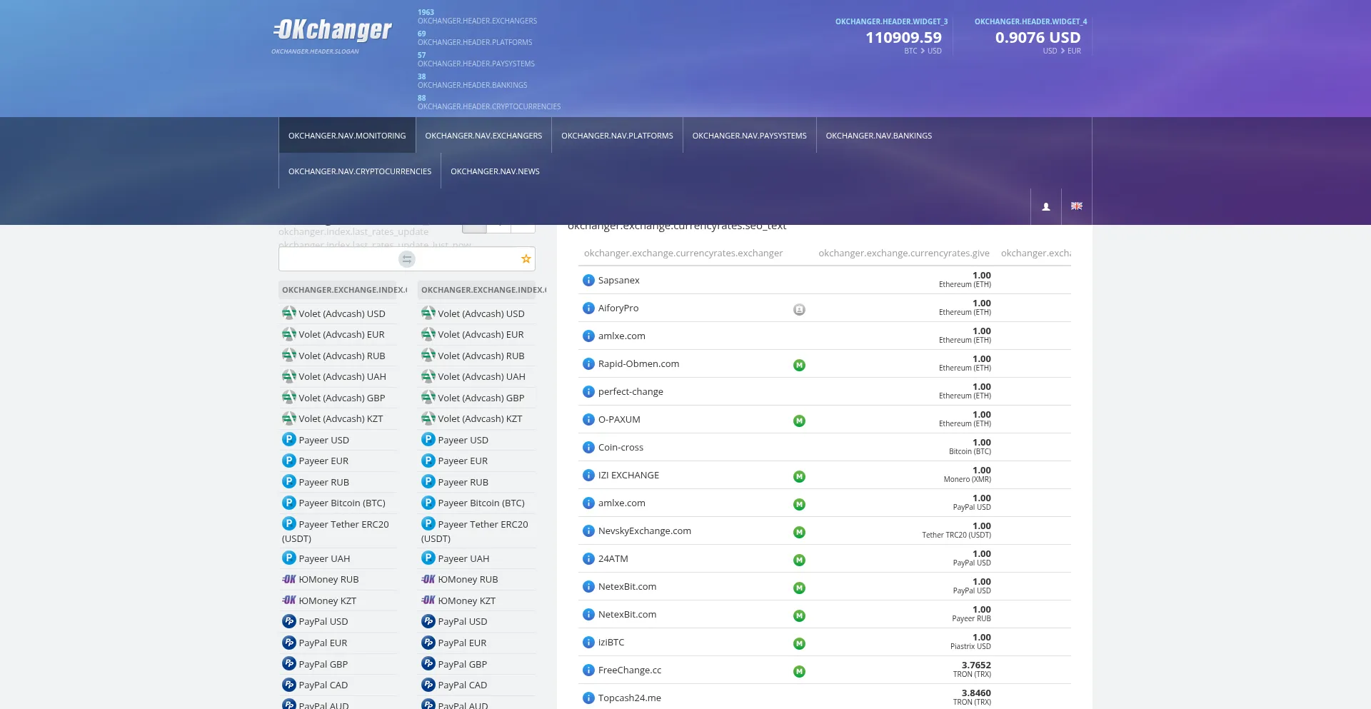Viewport: 1371px width, 709px height.
Task: Click the OKchanger logo
Action: point(333,30)
